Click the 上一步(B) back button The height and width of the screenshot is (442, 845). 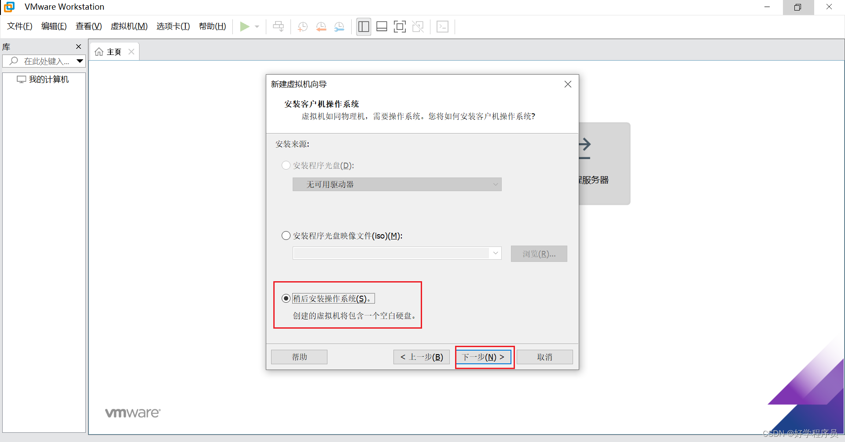(x=422, y=357)
